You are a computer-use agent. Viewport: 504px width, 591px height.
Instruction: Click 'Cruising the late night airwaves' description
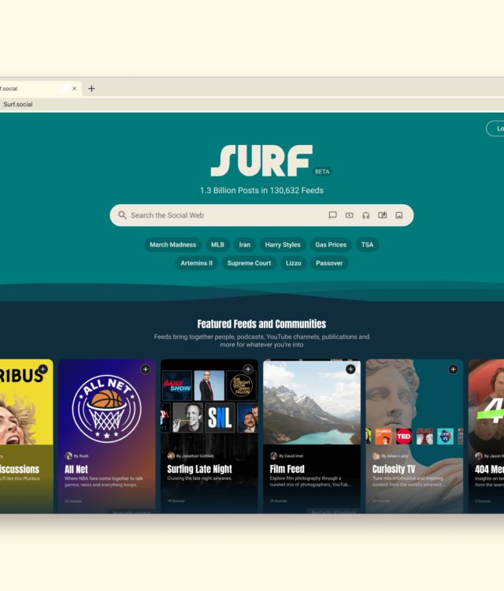[200, 478]
